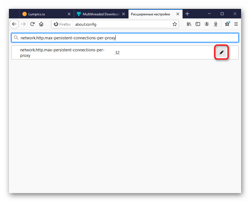The image size is (250, 202).
Task: Close the Расширенные настройки tab
Action: click(178, 14)
